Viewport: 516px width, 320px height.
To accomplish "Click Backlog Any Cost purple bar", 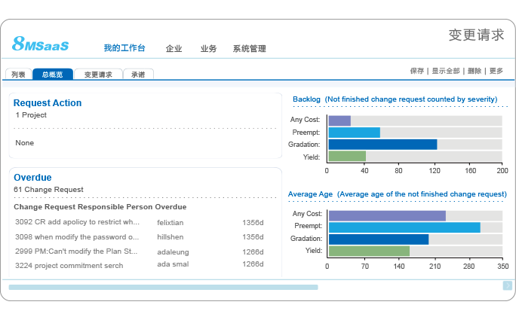I will [339, 120].
